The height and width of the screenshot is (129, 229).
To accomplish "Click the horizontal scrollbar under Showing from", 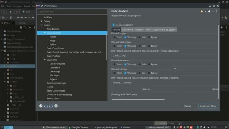I will pos(138,100).
